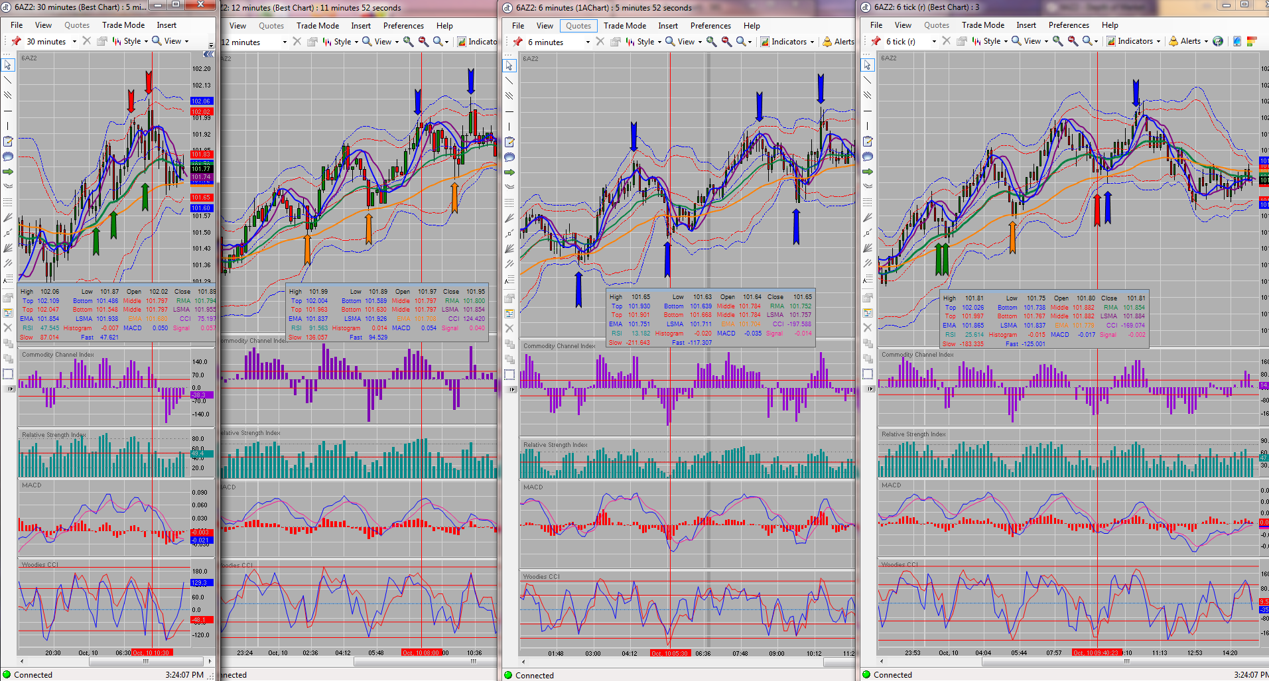The width and height of the screenshot is (1269, 681).
Task: Open Insert menu in 6 tick window
Action: coord(1026,25)
